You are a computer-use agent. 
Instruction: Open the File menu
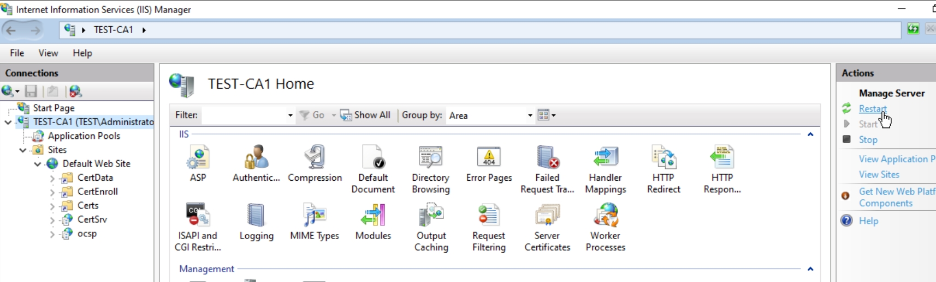click(x=17, y=53)
